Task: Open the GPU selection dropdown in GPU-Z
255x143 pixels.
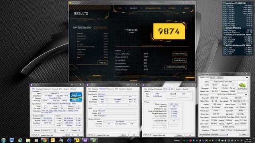Action: click(214, 135)
